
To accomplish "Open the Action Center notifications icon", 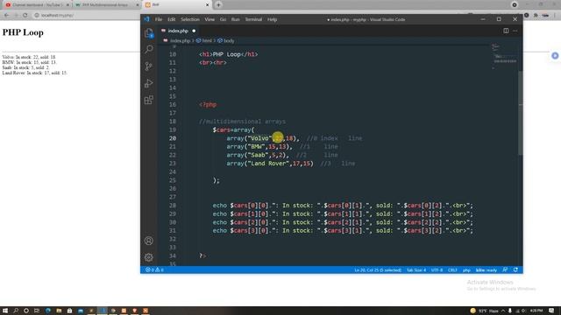I will click(x=551, y=311).
